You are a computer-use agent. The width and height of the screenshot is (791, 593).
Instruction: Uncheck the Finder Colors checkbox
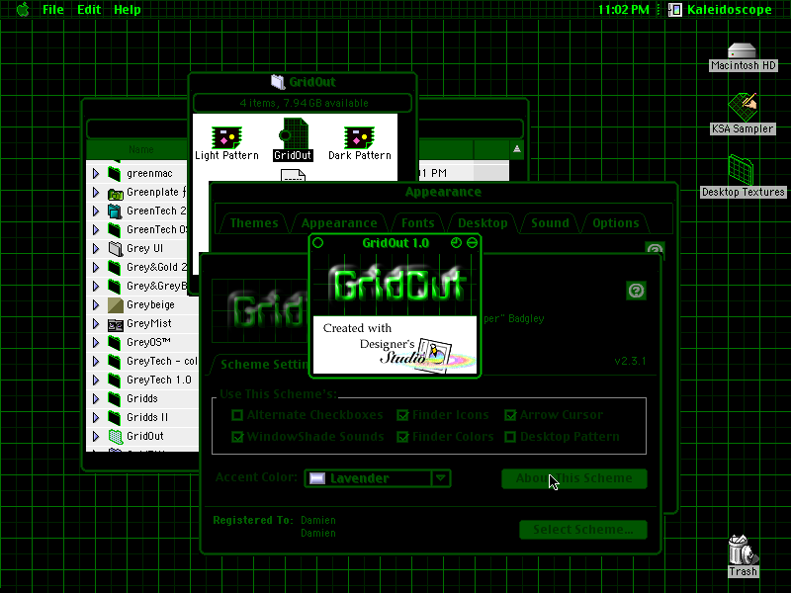coord(402,437)
